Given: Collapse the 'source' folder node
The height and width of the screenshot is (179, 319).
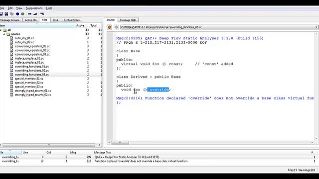Looking at the screenshot, I should coord(4,34).
